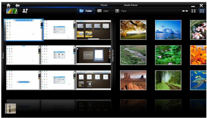Select the vertical Pictures folder label
The image size is (207, 118).
click(x=3, y=56)
